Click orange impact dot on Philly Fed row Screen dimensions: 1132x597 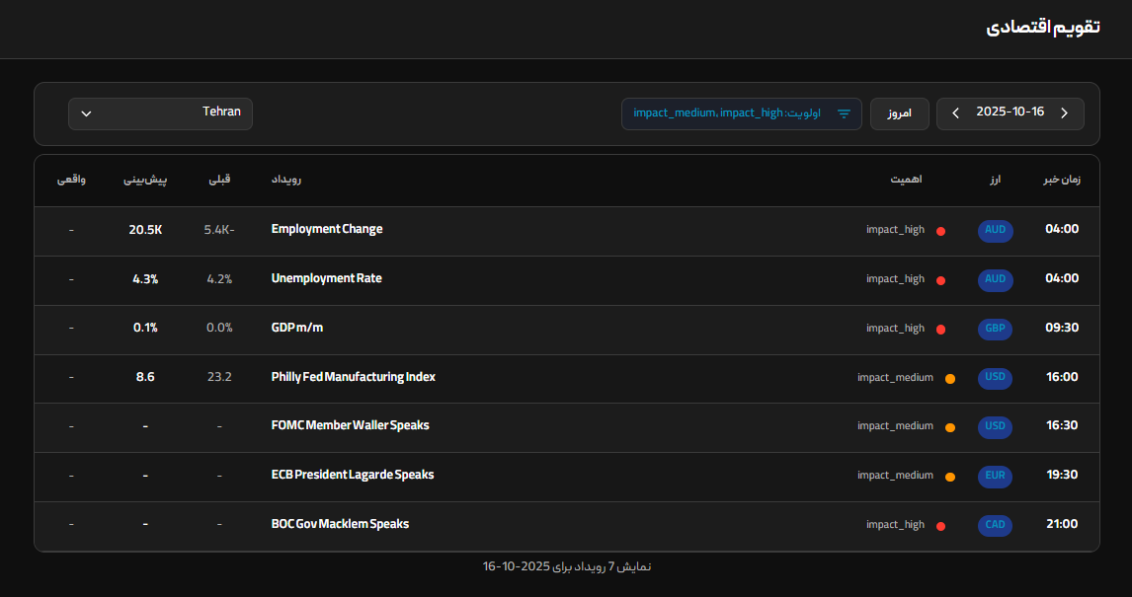pyautogui.click(x=949, y=378)
